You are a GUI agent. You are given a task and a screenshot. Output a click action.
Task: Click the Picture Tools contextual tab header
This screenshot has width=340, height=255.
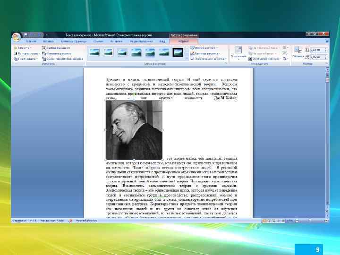184,35
